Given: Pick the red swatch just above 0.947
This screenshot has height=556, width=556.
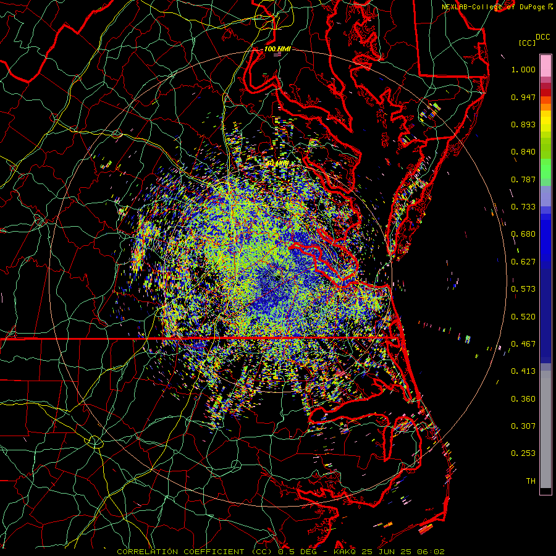Looking at the screenshot, I should 545,92.
